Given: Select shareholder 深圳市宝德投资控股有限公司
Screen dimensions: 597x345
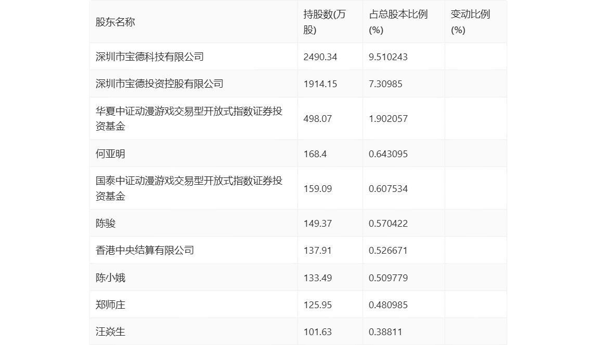Looking at the screenshot, I should [159, 84].
